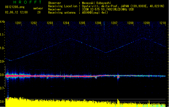
Task: Click the 1202 time axis label
Action: pyautogui.click(x=34, y=23)
